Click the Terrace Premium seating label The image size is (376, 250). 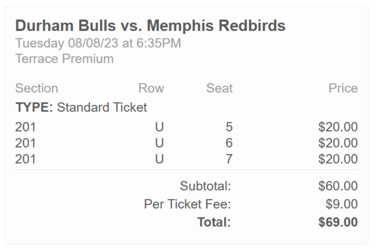tap(64, 59)
